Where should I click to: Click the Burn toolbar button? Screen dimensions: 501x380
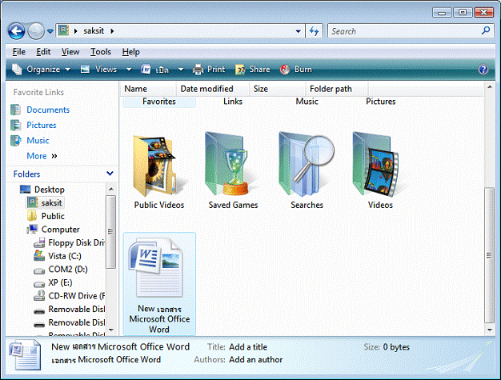point(295,70)
